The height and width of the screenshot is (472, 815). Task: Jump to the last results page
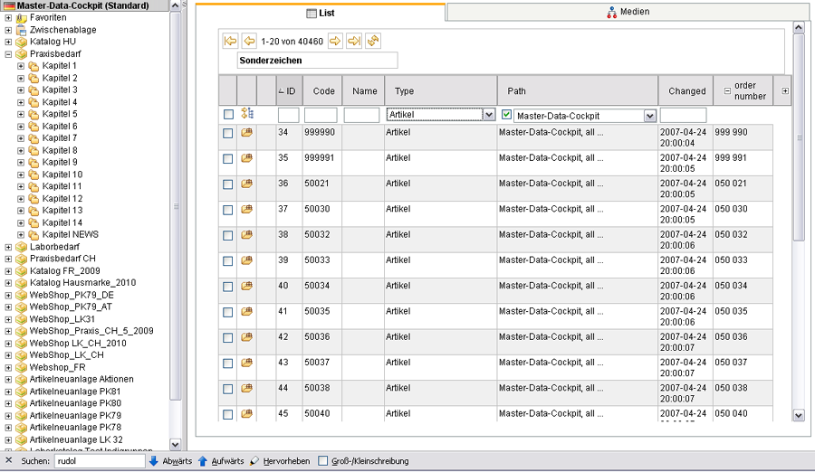354,42
